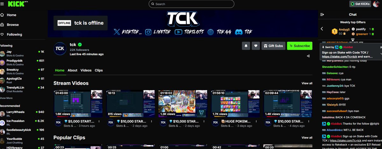Open options menu for HUGE POKEM... video
Image resolution: width=382 pixels, height=149 pixels.
point(256,122)
